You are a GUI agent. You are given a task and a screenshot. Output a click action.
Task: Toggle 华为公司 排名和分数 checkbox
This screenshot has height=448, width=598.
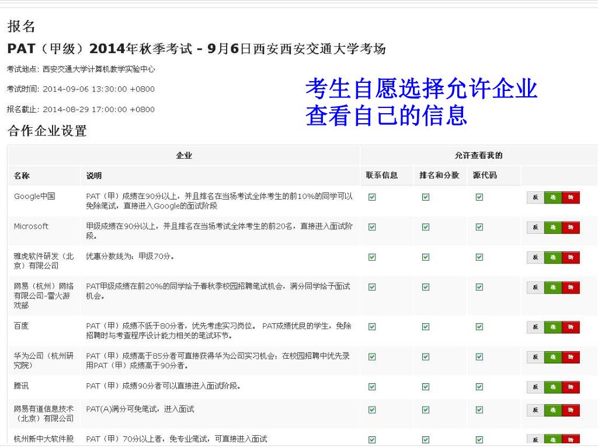pyautogui.click(x=426, y=356)
